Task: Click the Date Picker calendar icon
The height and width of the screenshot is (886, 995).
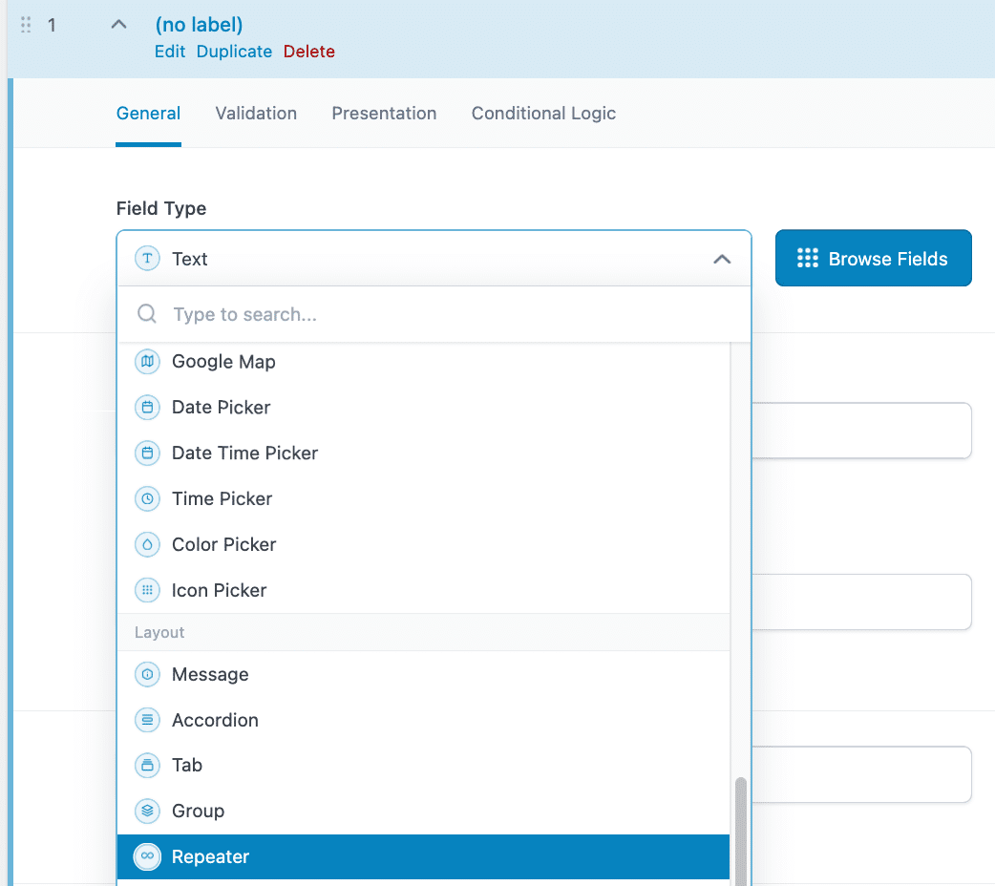Action: [x=147, y=408]
